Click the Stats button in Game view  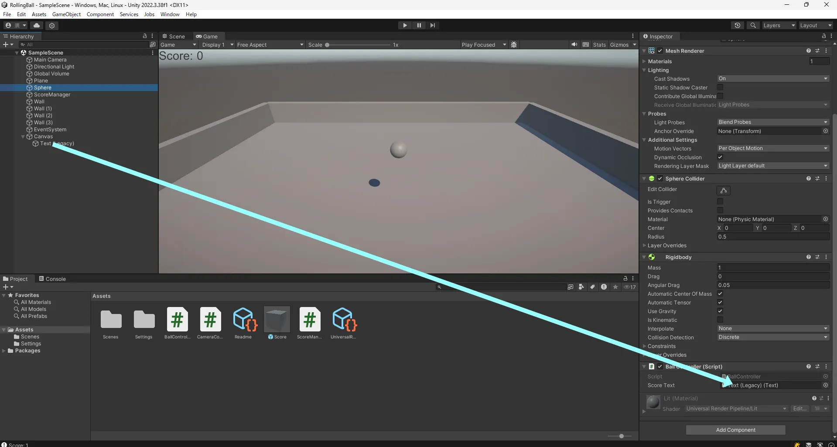tap(599, 44)
